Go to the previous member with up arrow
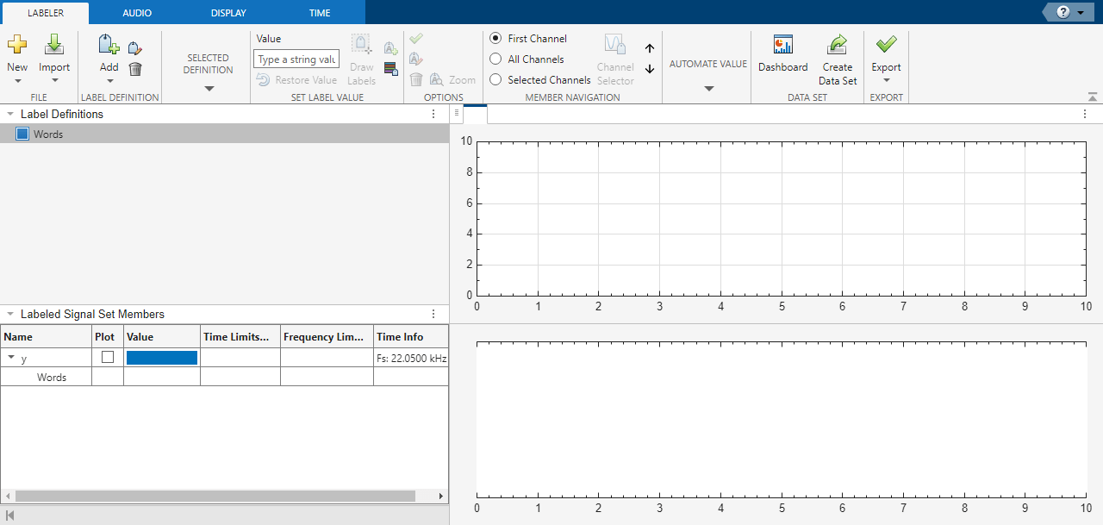 (650, 49)
